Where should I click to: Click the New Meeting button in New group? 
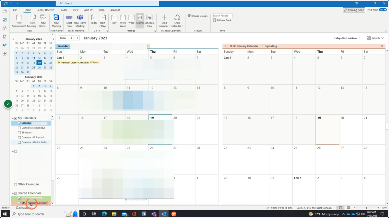click(x=33, y=21)
